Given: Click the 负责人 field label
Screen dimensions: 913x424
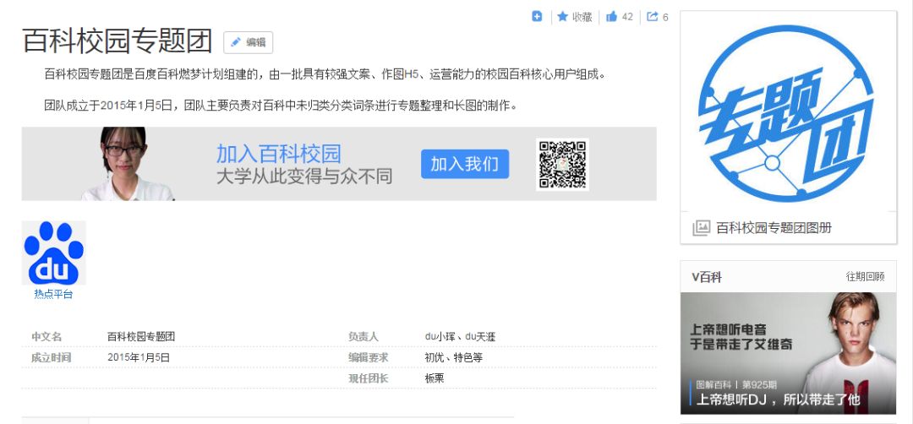Looking at the screenshot, I should (x=364, y=337).
